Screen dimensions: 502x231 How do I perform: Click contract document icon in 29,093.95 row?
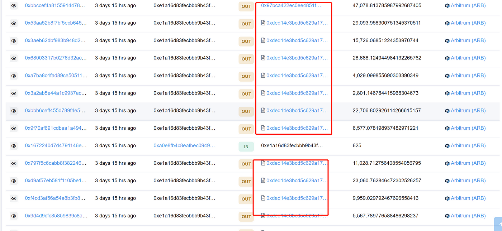[x=263, y=23]
